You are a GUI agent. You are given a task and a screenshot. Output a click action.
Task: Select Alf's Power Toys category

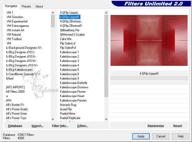[16, 118]
